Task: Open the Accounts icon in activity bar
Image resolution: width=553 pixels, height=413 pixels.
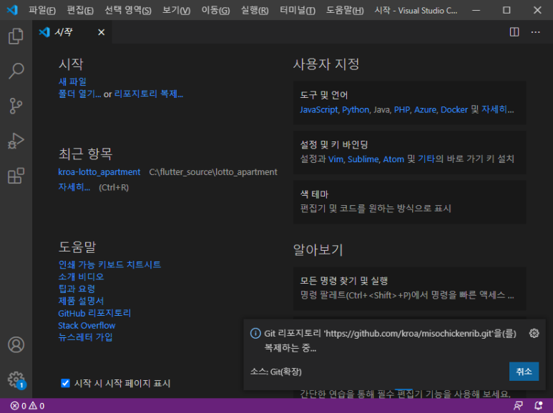Action: (16, 344)
